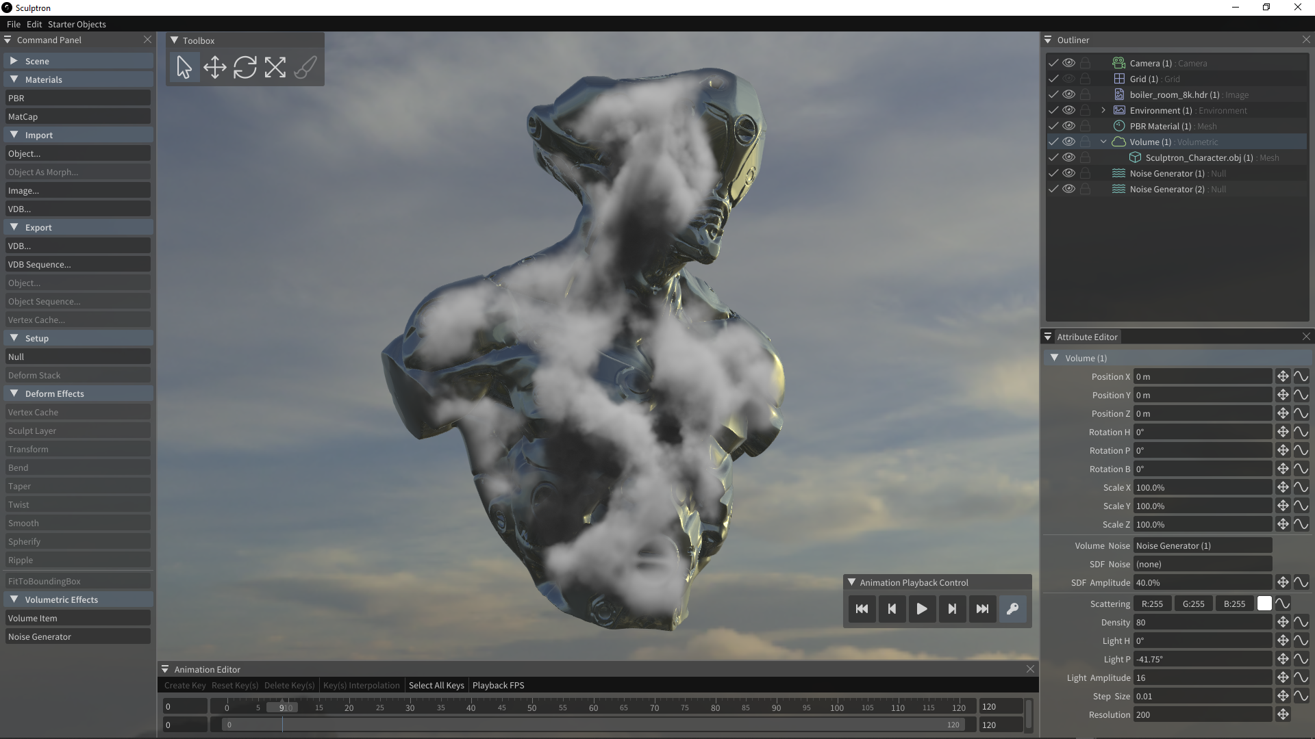
Task: Expand the Environment (1) tree item
Action: pos(1103,110)
